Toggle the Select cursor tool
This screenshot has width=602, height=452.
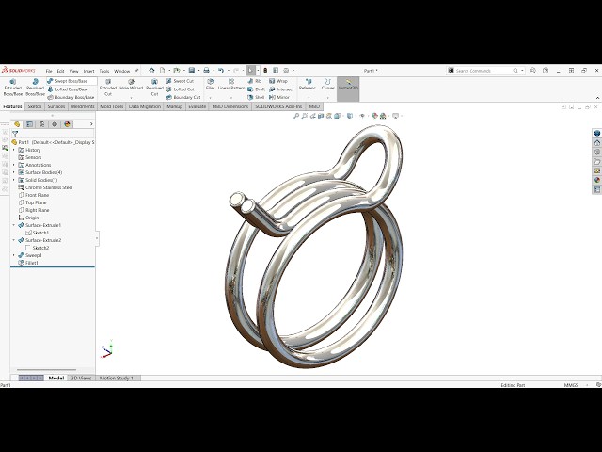250,71
